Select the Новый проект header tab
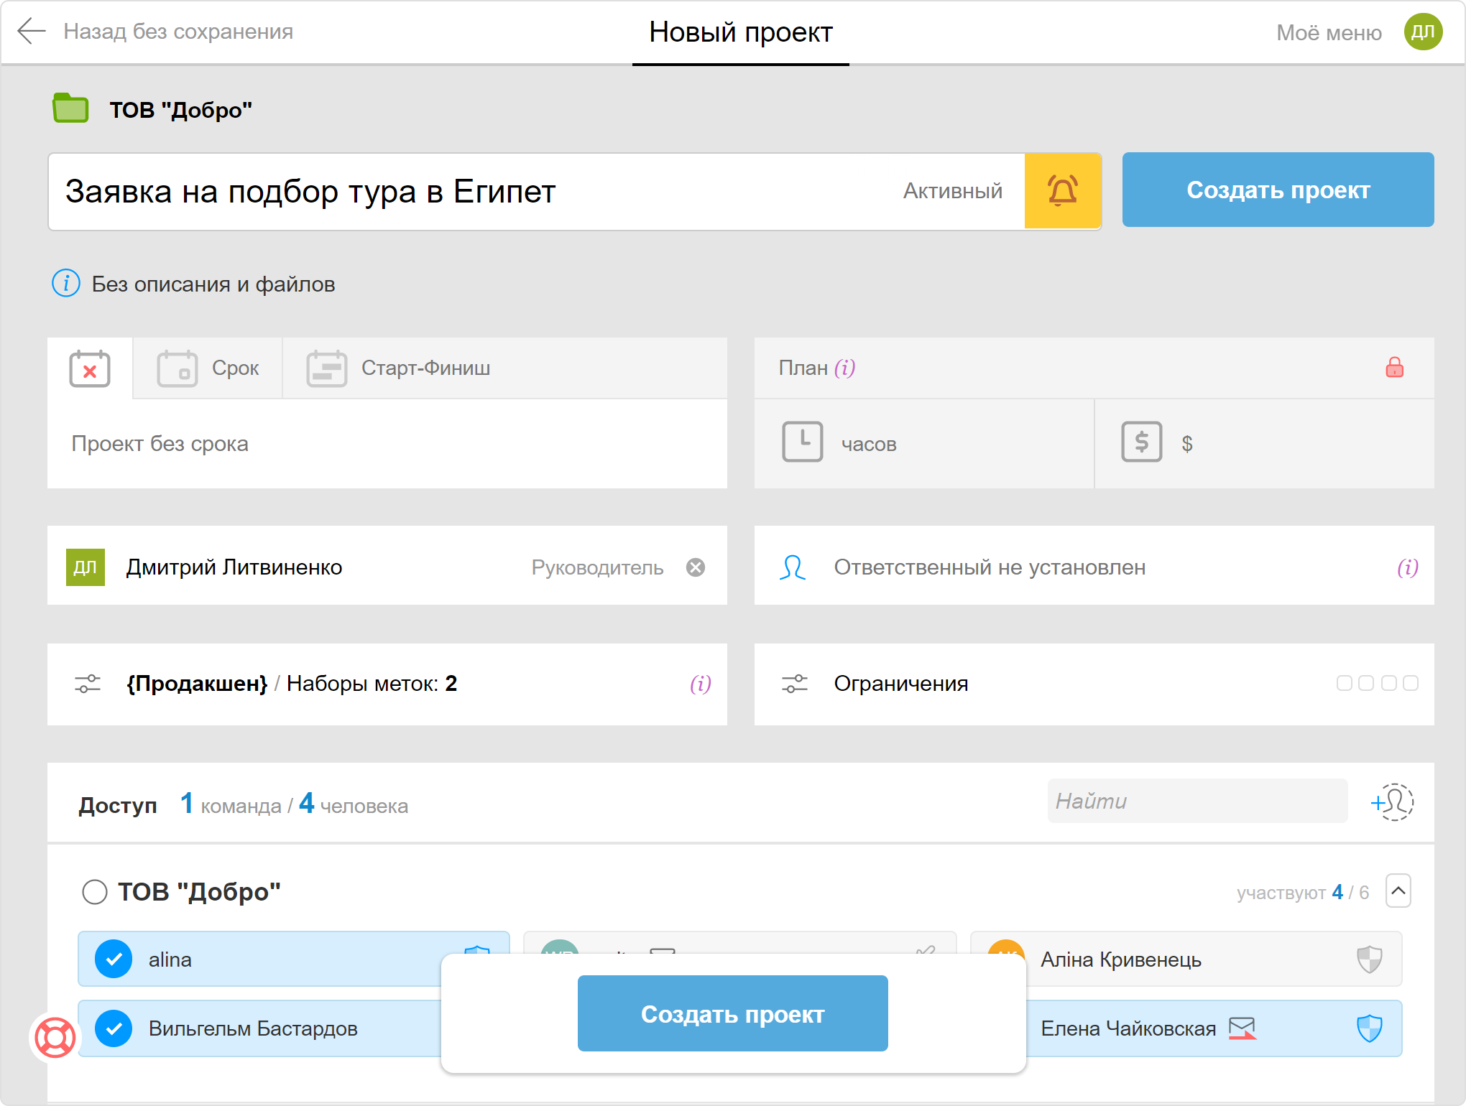The image size is (1466, 1106). (740, 32)
